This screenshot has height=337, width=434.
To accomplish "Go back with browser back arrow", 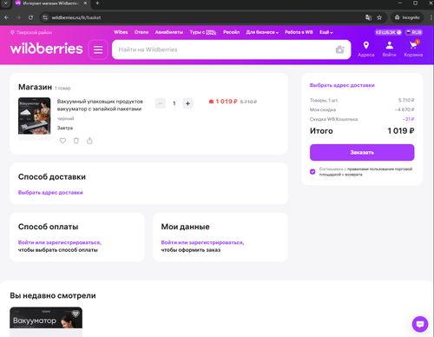I will tap(6, 17).
